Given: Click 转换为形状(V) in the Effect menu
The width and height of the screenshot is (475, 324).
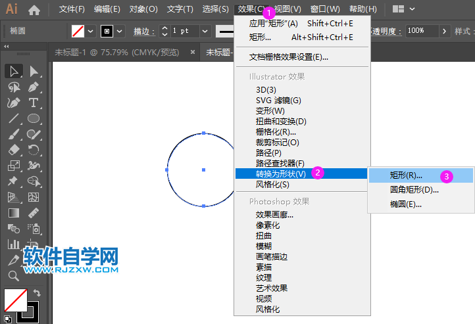Looking at the screenshot, I should [302, 174].
